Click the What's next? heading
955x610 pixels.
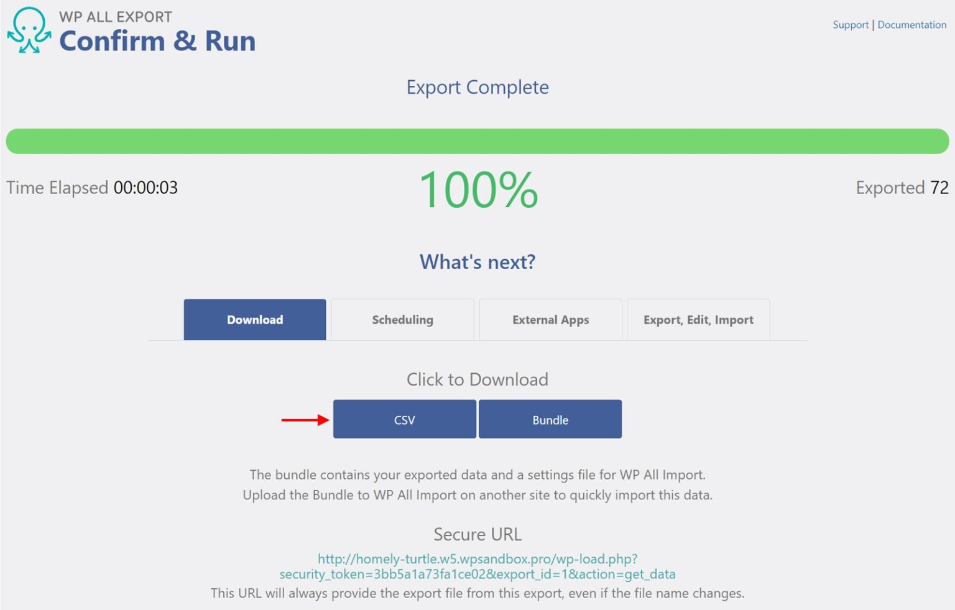(477, 262)
